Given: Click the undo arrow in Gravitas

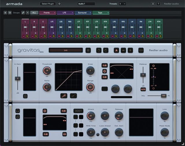Looking at the screenshot, I should [x=99, y=50].
